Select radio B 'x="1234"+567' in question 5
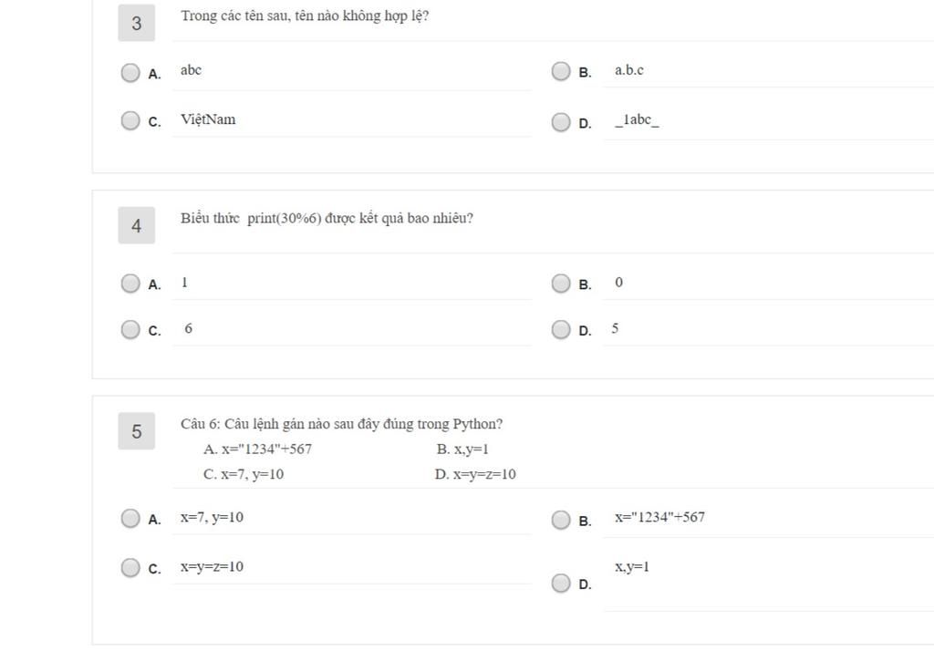 (561, 520)
